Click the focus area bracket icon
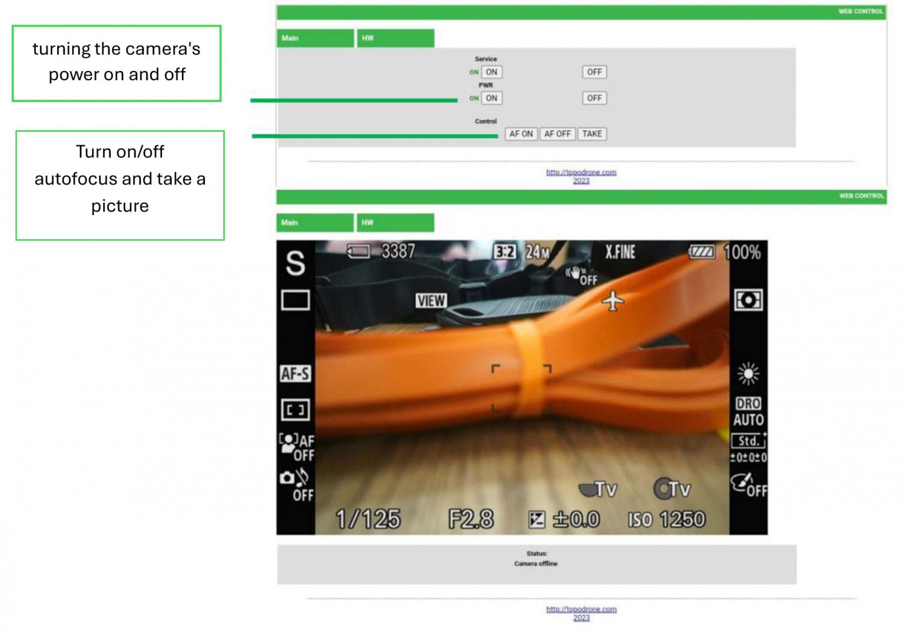The image size is (904, 636). (295, 410)
